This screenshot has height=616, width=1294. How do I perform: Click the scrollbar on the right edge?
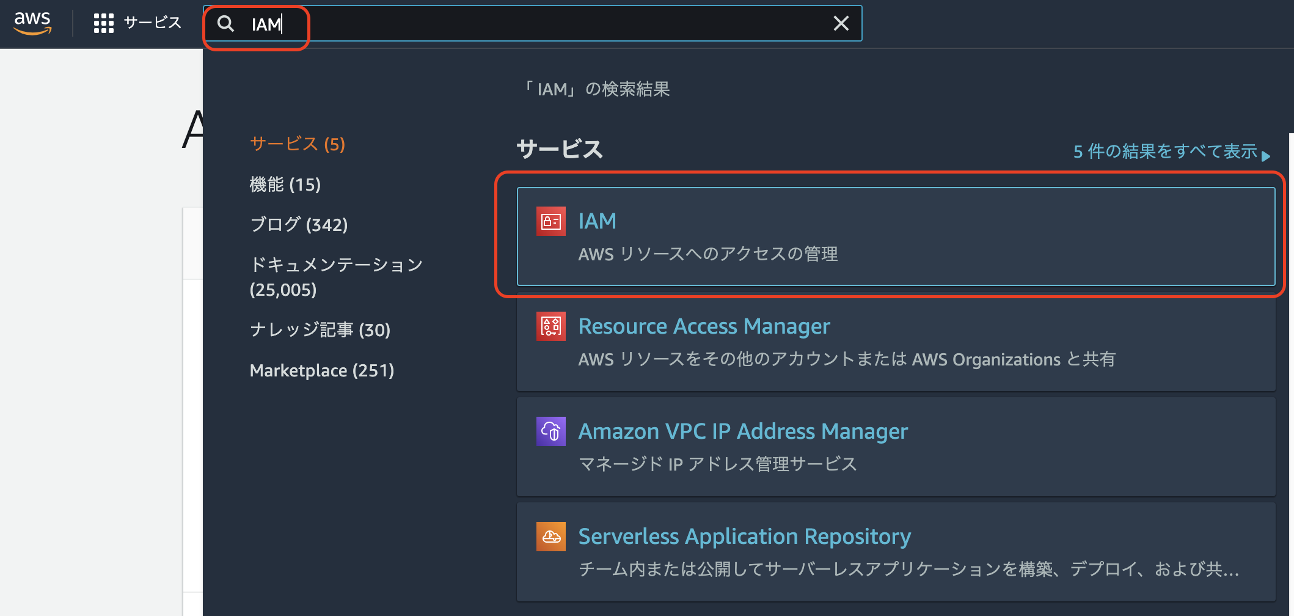tap(1290, 306)
